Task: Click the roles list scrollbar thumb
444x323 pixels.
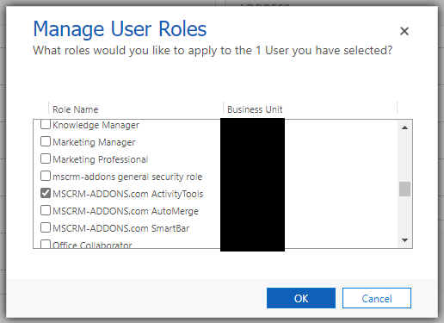Action: [404, 189]
